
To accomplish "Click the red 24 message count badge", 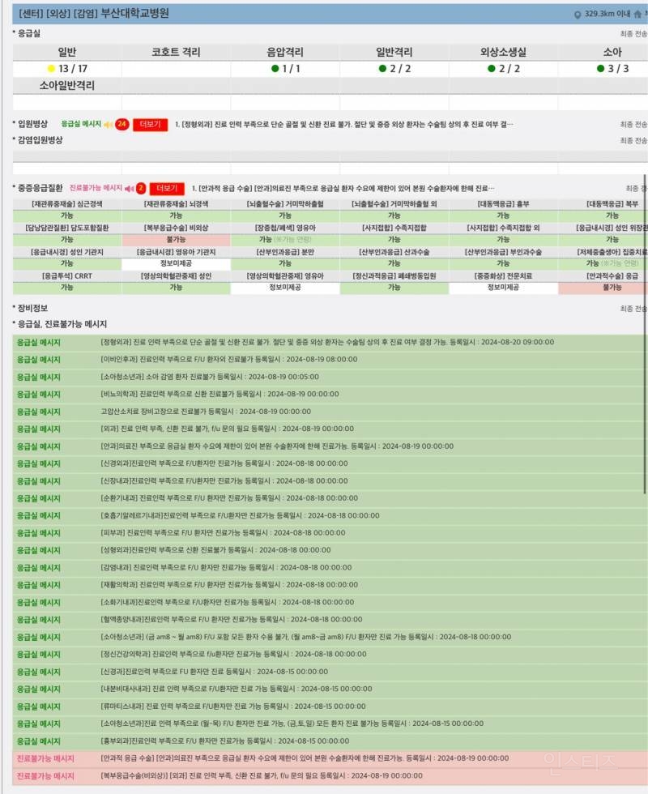I will [x=122, y=124].
